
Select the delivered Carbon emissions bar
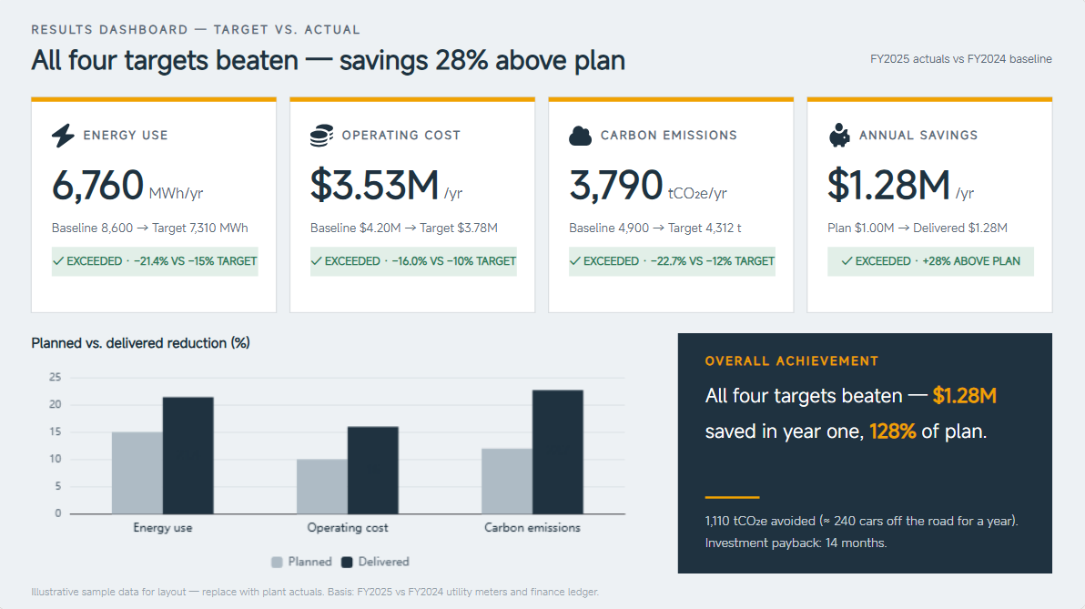pyautogui.click(x=558, y=452)
